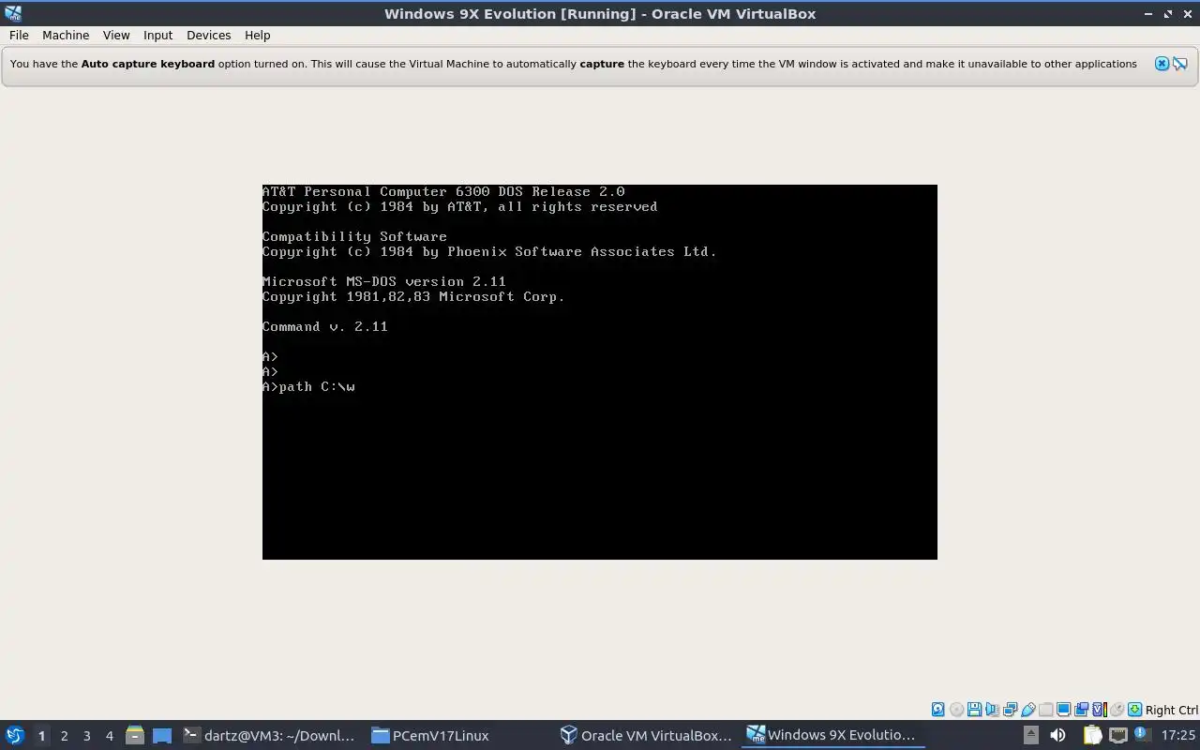Click the display status icon

pyautogui.click(x=1063, y=710)
